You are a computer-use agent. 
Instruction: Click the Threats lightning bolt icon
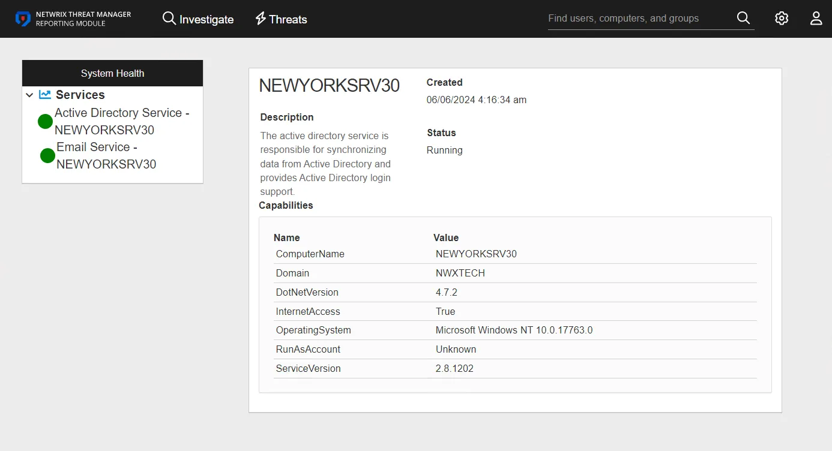pos(261,19)
